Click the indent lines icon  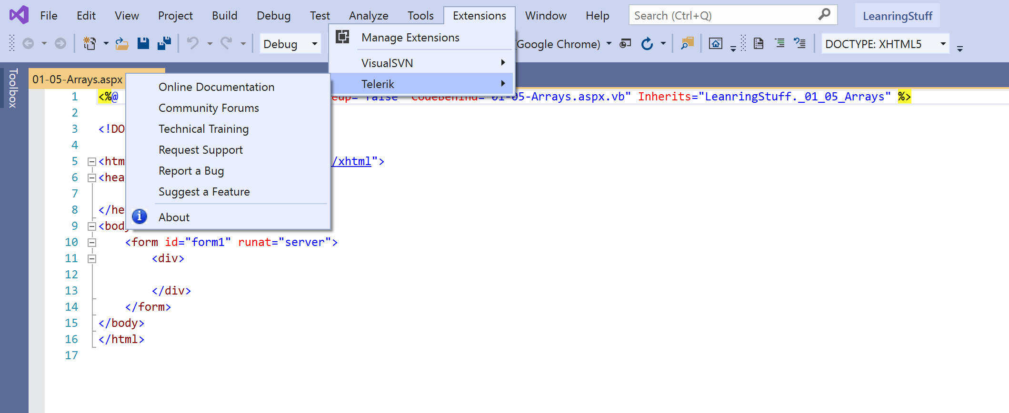click(780, 44)
